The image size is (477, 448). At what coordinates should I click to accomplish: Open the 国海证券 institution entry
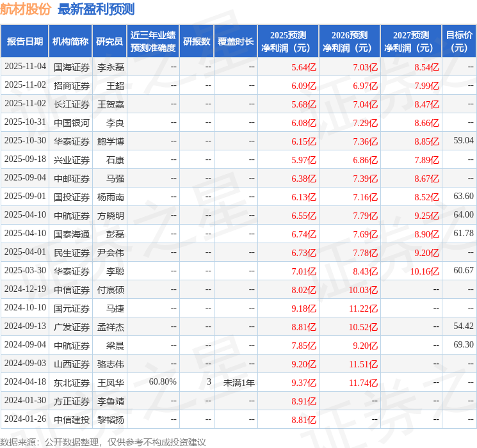point(71,67)
